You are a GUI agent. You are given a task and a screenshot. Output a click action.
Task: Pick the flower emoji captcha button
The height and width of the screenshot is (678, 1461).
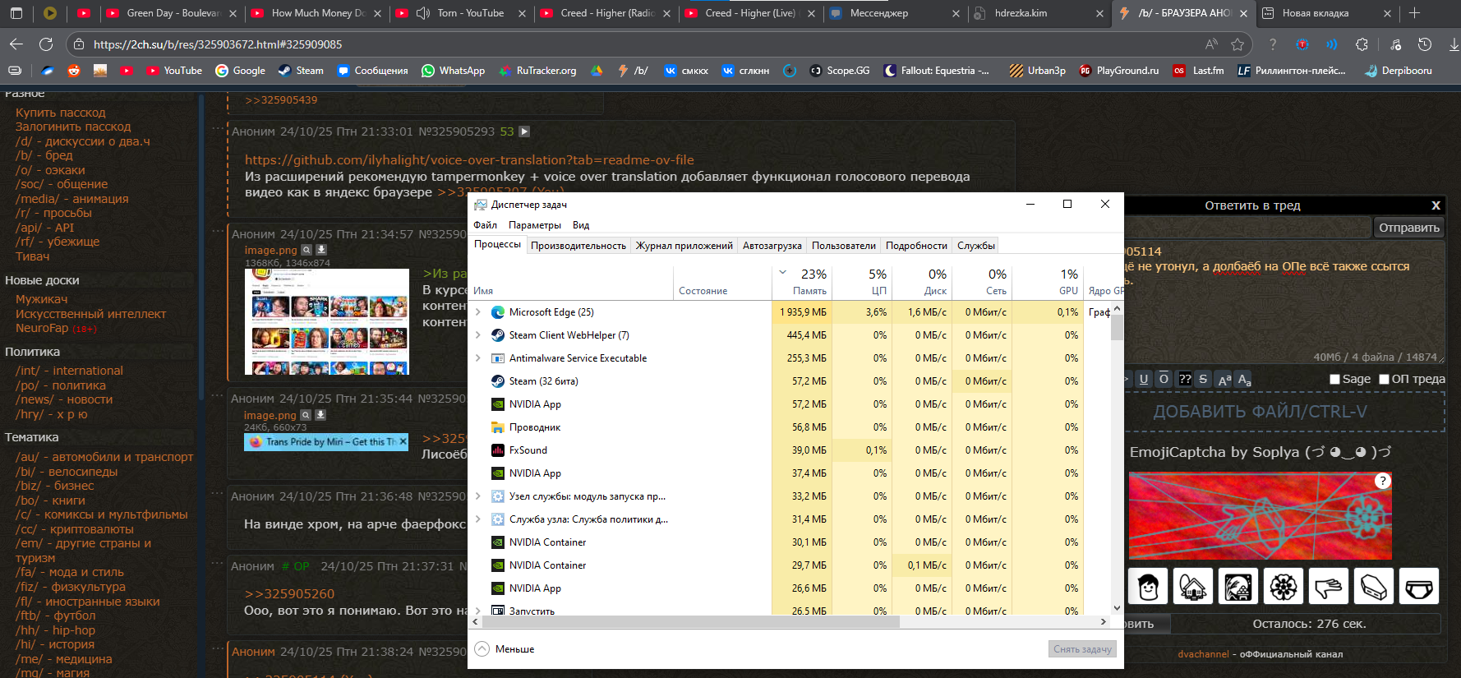(x=1283, y=587)
